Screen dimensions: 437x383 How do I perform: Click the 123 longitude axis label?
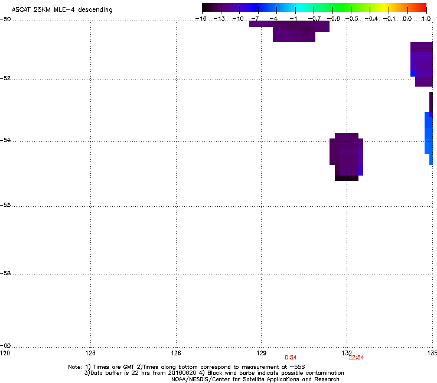[90, 353]
